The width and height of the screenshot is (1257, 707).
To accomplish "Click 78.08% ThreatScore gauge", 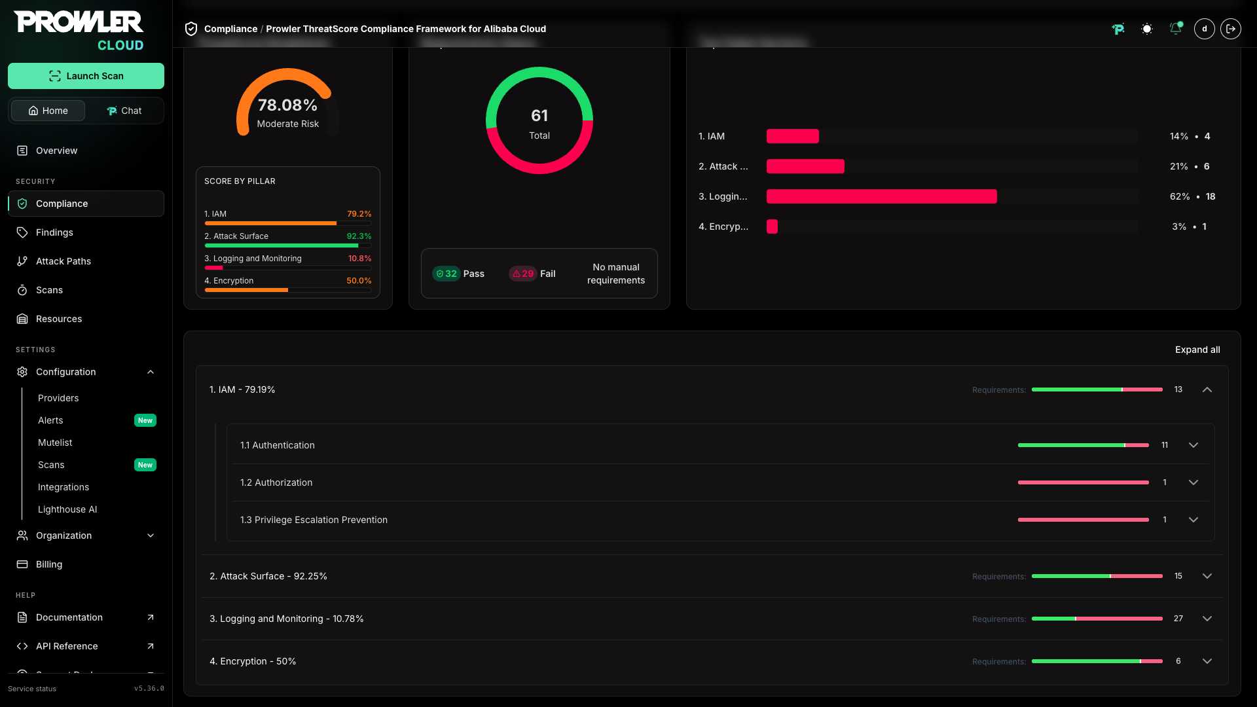I will tap(287, 102).
